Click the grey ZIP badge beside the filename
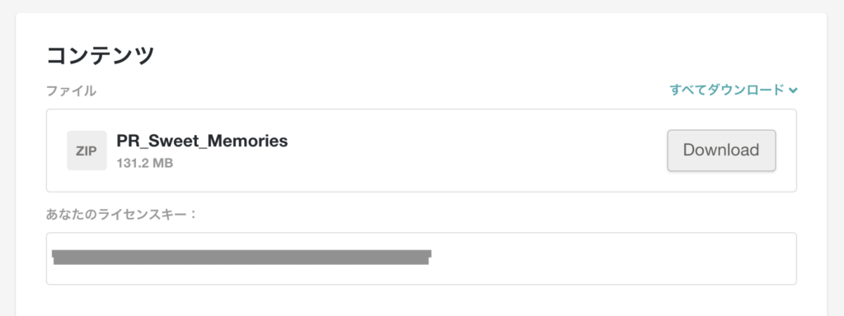Viewport: 844px width, 316px height. (87, 151)
